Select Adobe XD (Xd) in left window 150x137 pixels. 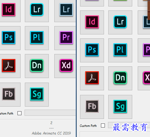66,65
